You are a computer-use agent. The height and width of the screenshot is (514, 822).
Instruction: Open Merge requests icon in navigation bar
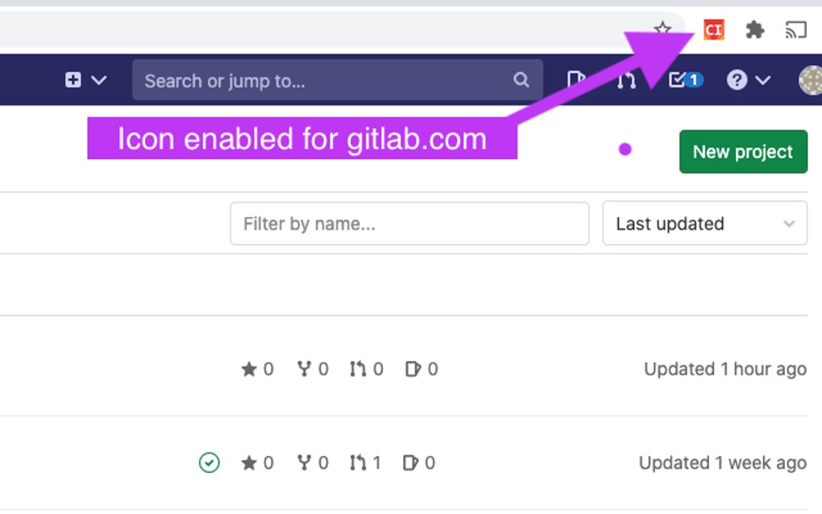coord(626,80)
